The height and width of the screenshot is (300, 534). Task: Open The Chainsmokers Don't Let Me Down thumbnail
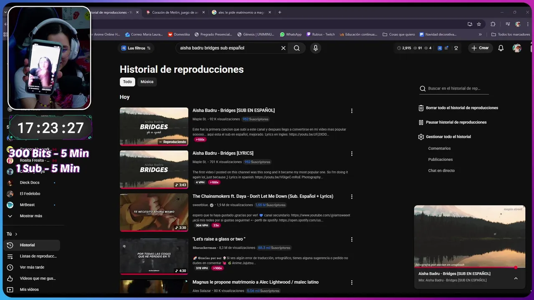click(154, 212)
